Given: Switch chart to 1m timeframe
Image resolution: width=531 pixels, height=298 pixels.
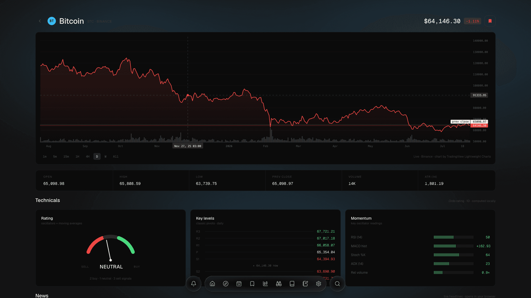Looking at the screenshot, I should 45,156.
